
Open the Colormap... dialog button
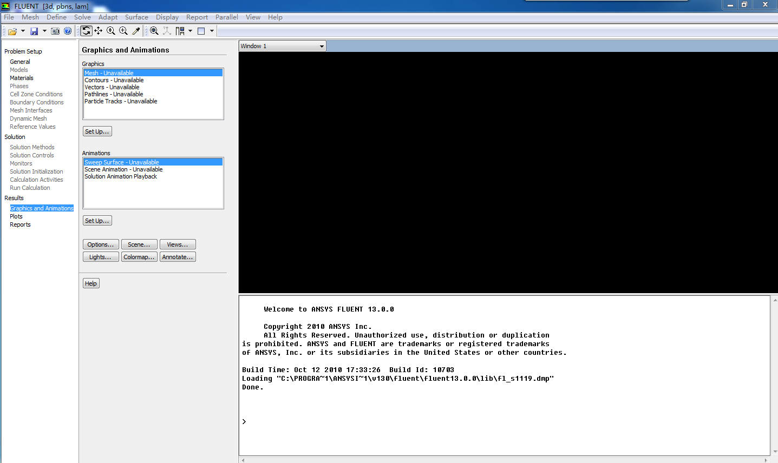point(139,257)
